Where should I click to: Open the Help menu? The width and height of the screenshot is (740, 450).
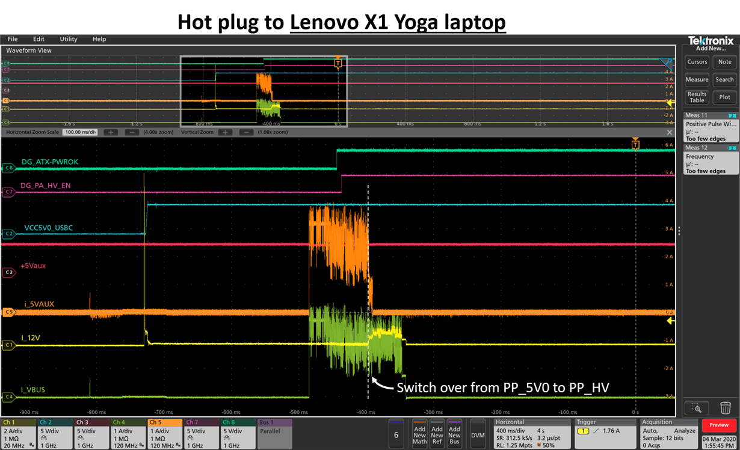[x=99, y=39]
